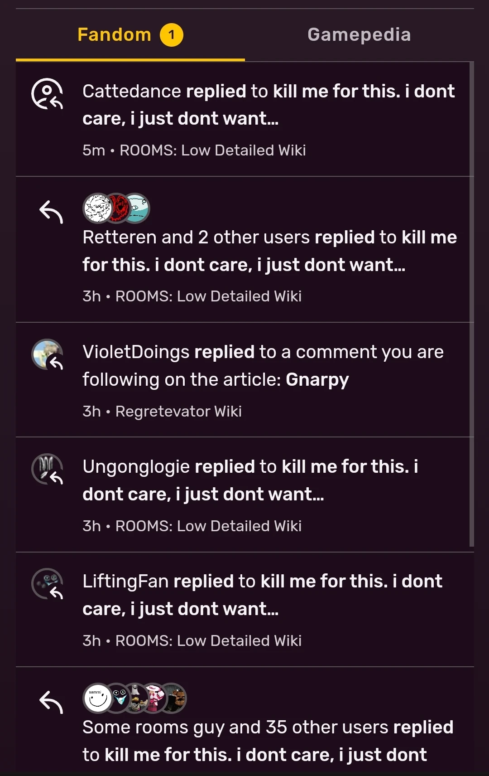Click reply arrow beside Some rooms guy notification
This screenshot has width=489, height=776.
pyautogui.click(x=51, y=702)
